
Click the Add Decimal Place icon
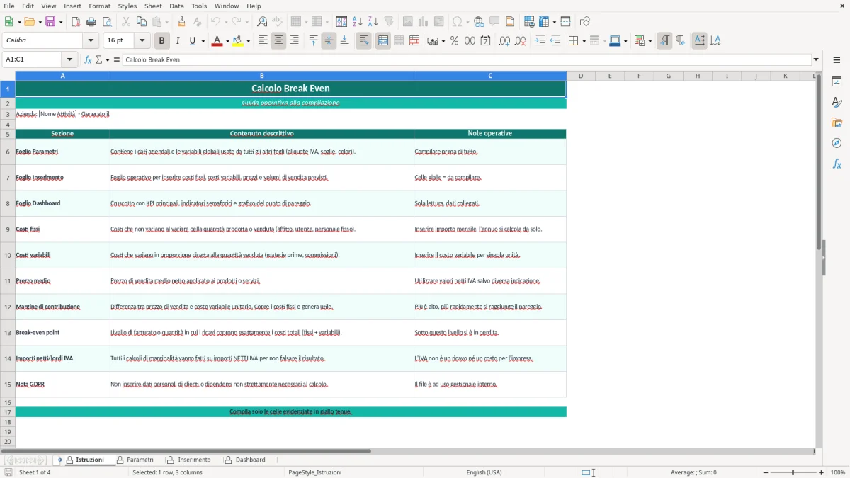[504, 41]
